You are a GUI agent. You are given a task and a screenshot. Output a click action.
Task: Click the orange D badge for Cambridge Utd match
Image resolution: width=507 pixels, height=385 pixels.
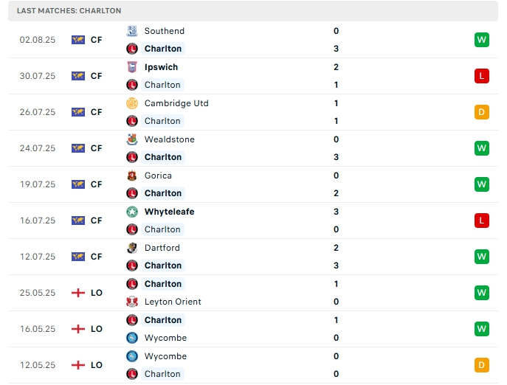482,112
